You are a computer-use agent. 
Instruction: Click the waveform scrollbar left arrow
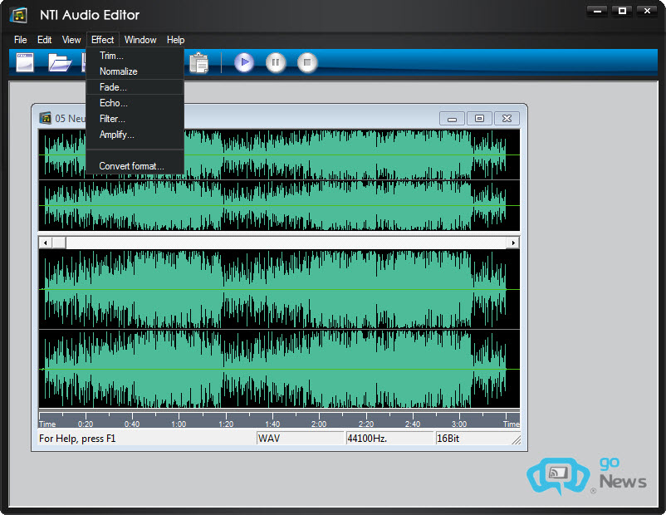pyautogui.click(x=45, y=243)
